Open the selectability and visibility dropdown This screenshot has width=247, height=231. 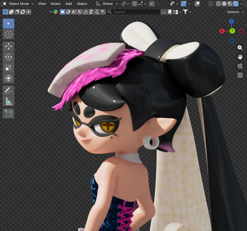174,4
